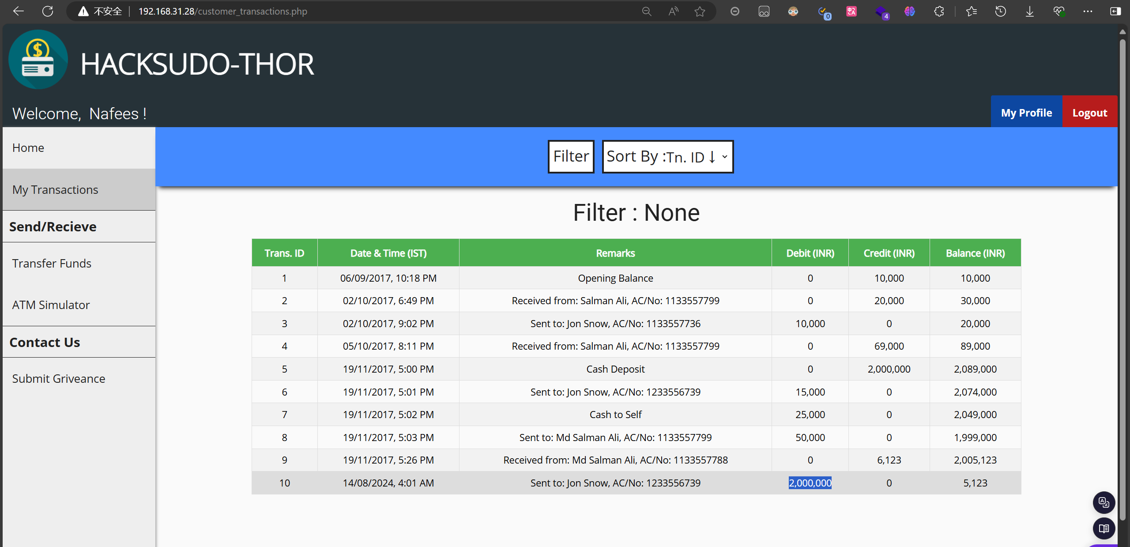
Task: Click the colorful brain extension icon
Action: coord(910,11)
